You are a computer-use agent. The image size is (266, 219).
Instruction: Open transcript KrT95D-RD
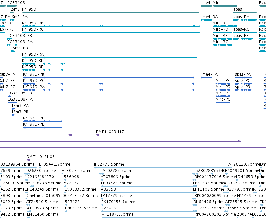tap(33, 61)
